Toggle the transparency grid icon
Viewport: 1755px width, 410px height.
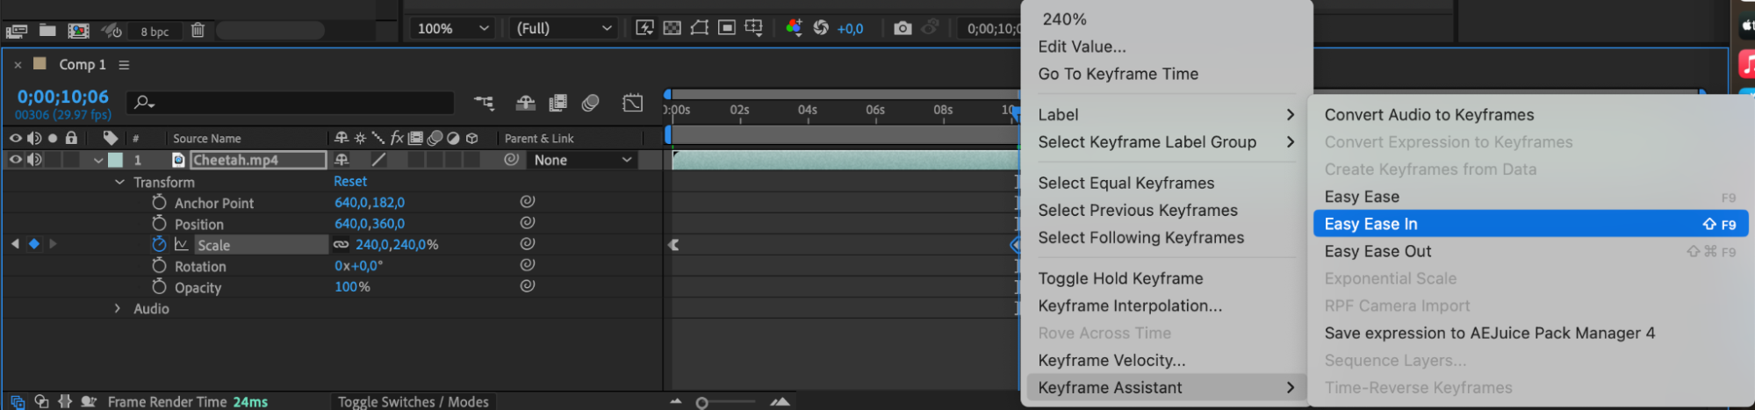pos(672,28)
